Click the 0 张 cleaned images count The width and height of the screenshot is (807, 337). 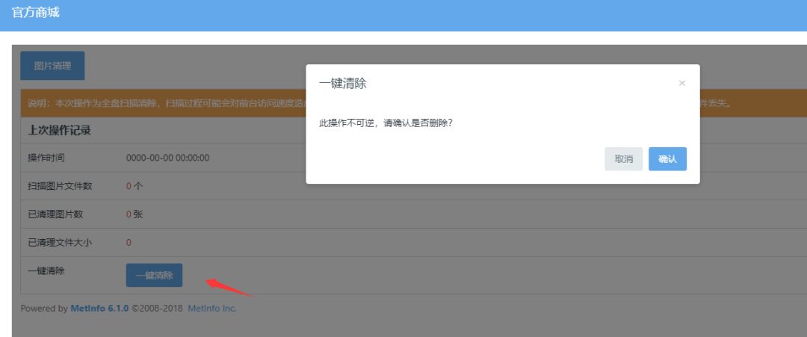point(134,214)
